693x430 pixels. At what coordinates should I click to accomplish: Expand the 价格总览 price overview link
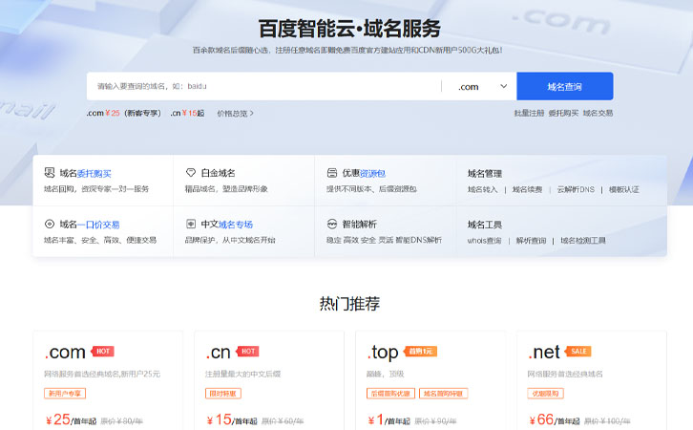click(235, 113)
